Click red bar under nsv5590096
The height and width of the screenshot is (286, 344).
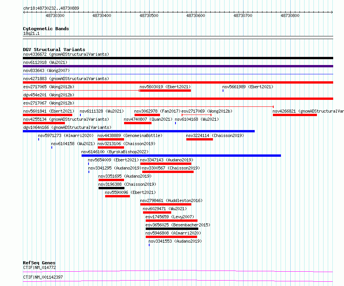[x=118, y=196]
